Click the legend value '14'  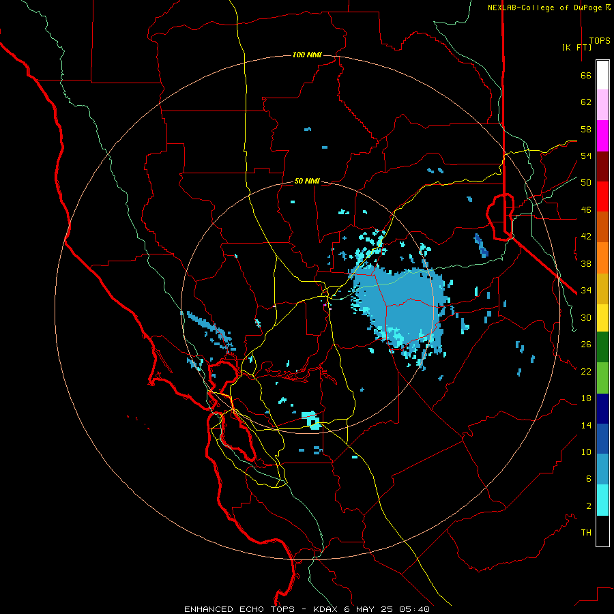coord(586,425)
